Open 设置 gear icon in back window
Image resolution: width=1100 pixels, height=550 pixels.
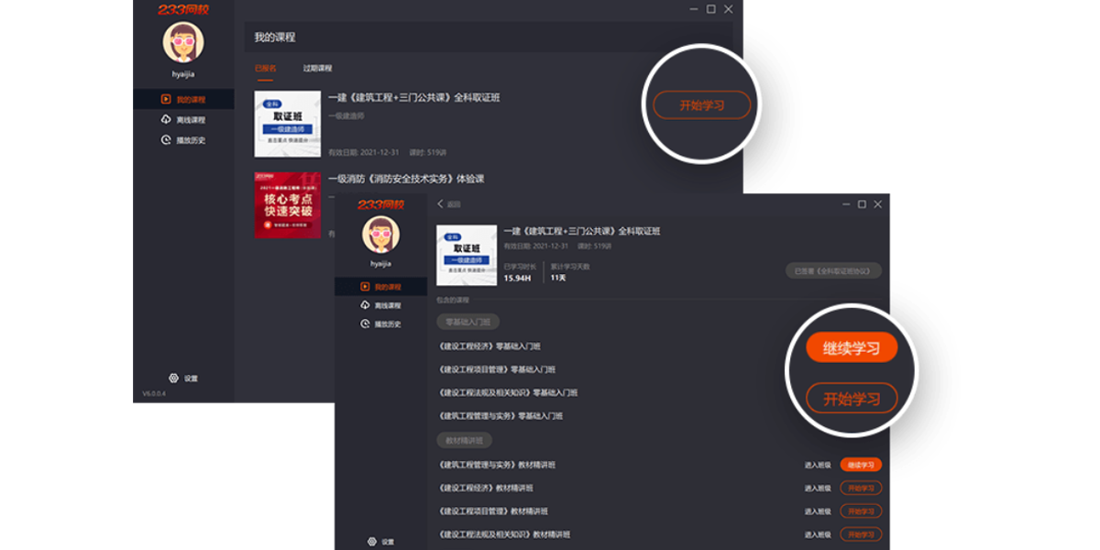pyautogui.click(x=173, y=379)
